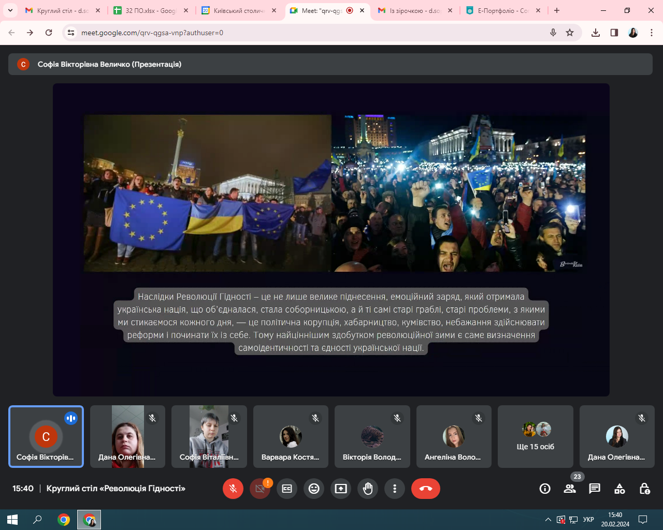
Task: Leave the call with red hang-up button
Action: [426, 489]
